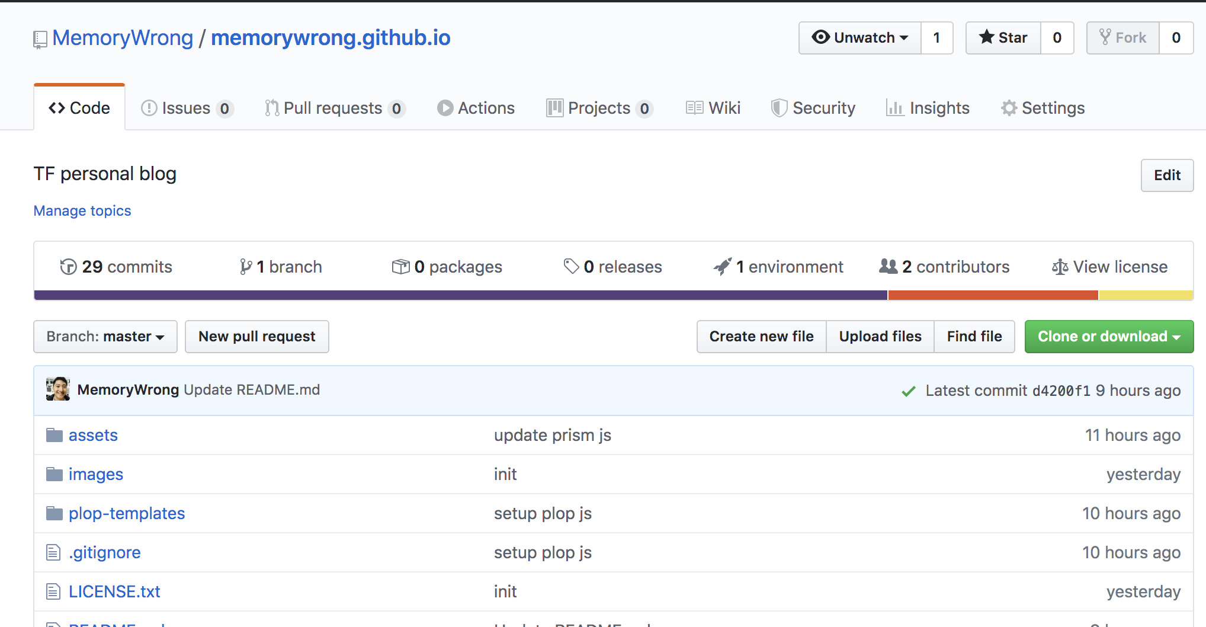Screen dimensions: 1206x627
Task: Open the Update README.md commit message
Action: pyautogui.click(x=252, y=390)
